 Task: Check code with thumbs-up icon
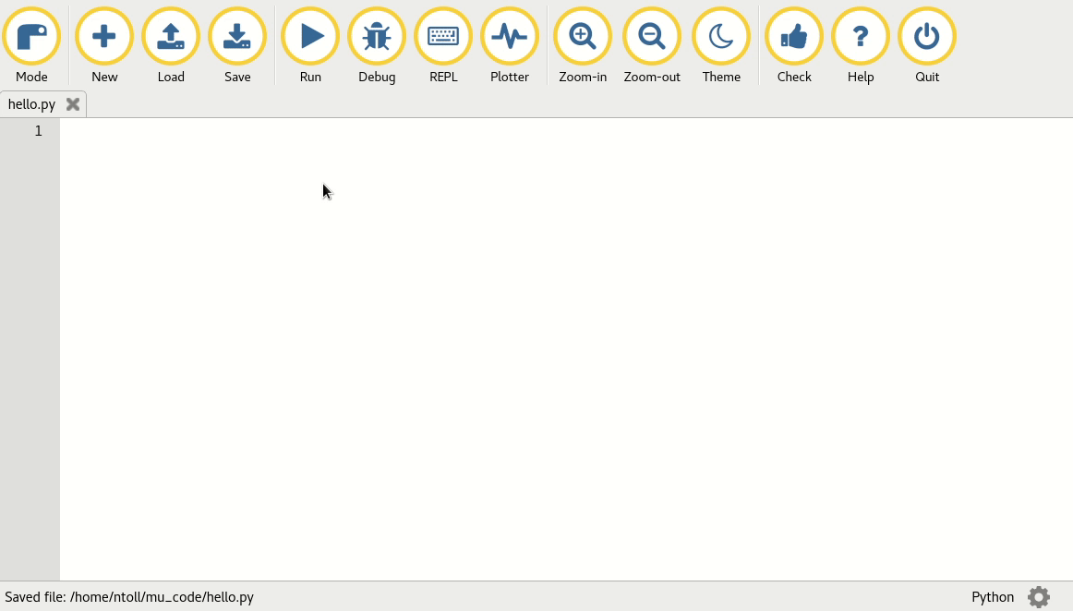point(794,37)
